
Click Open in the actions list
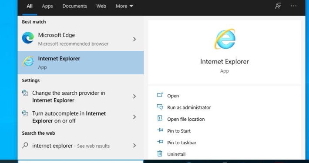pos(173,96)
